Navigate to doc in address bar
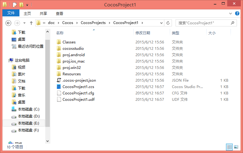The width and height of the screenshot is (243, 153). click(51, 23)
